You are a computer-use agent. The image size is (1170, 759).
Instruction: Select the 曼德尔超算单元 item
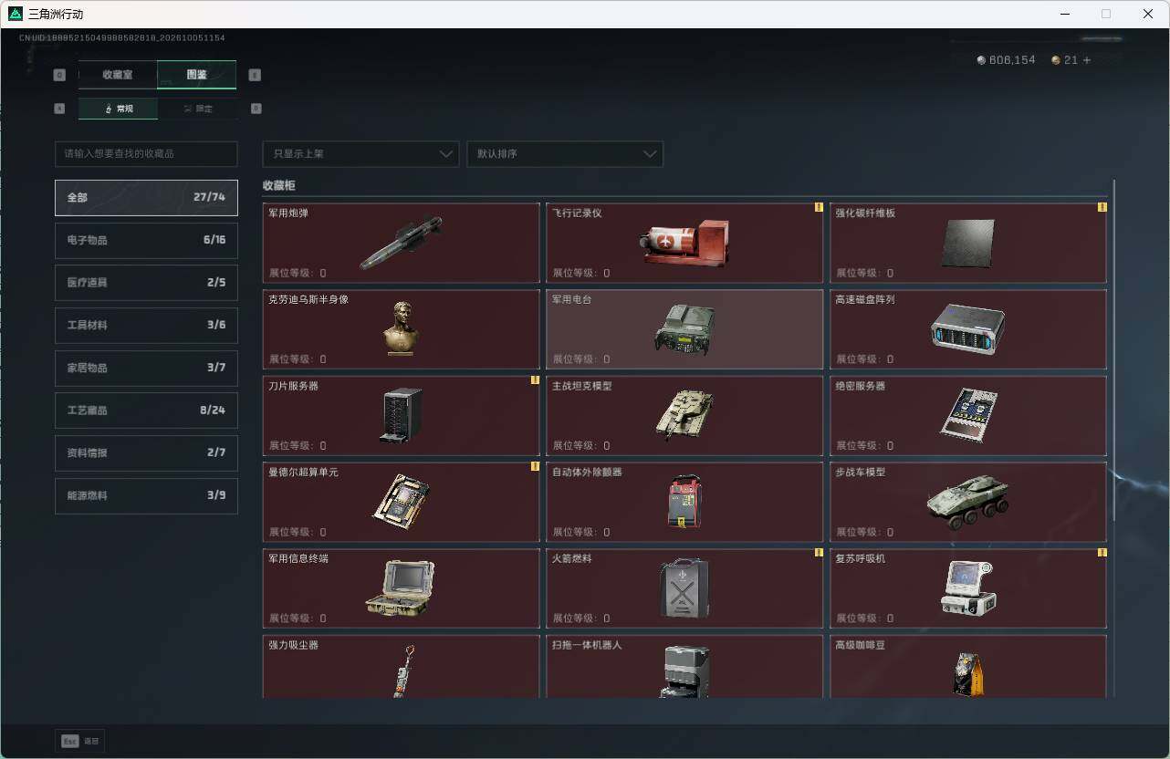(401, 502)
